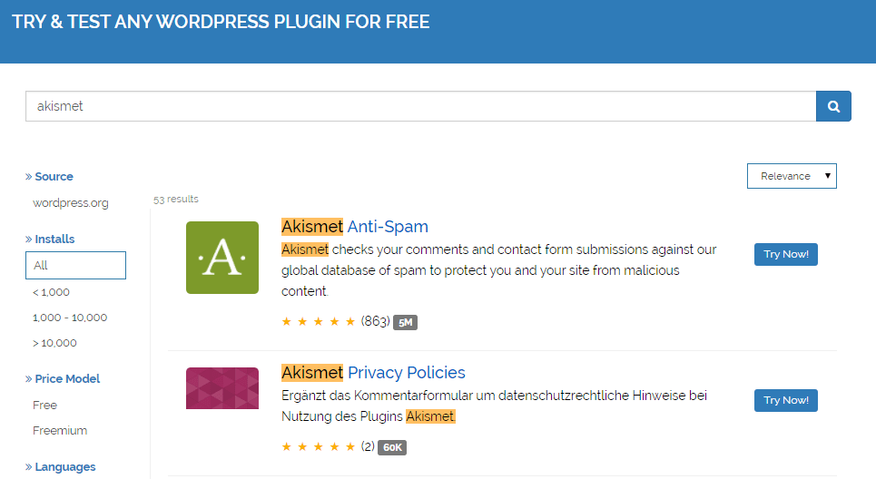Collapse the Source filter section
The image size is (876, 479).
click(x=49, y=177)
